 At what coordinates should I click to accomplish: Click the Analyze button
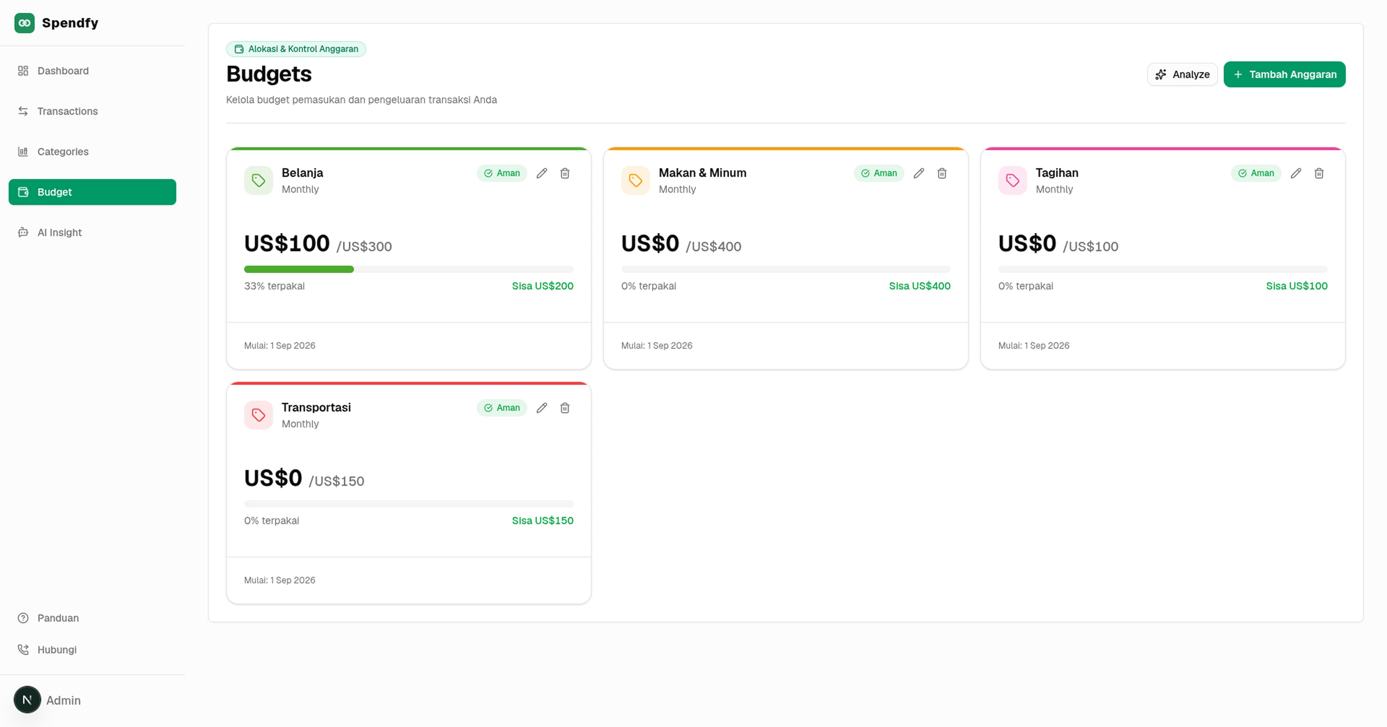click(1183, 74)
